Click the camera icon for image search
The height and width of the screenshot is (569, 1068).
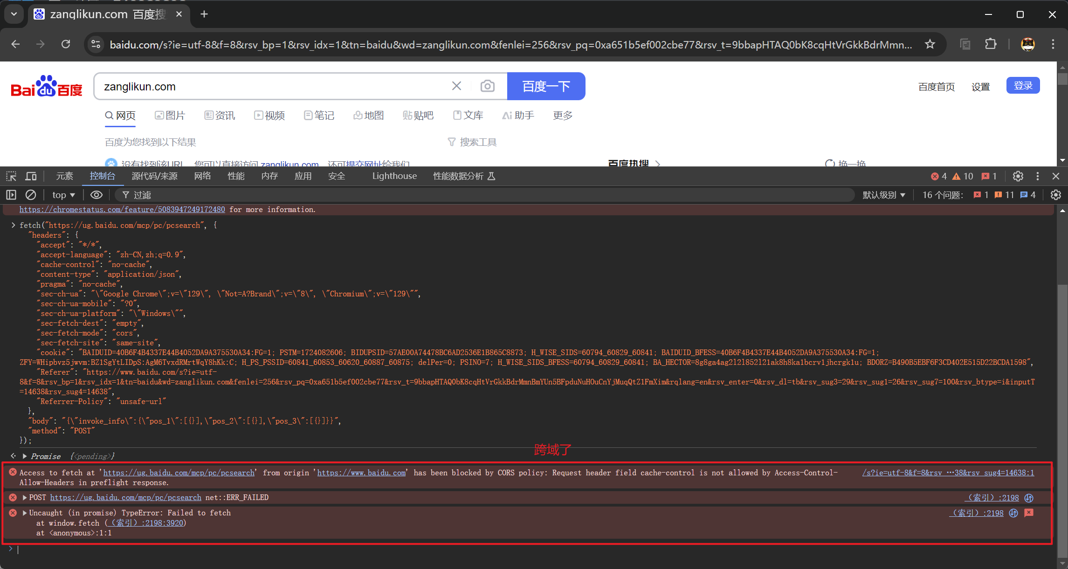(488, 86)
